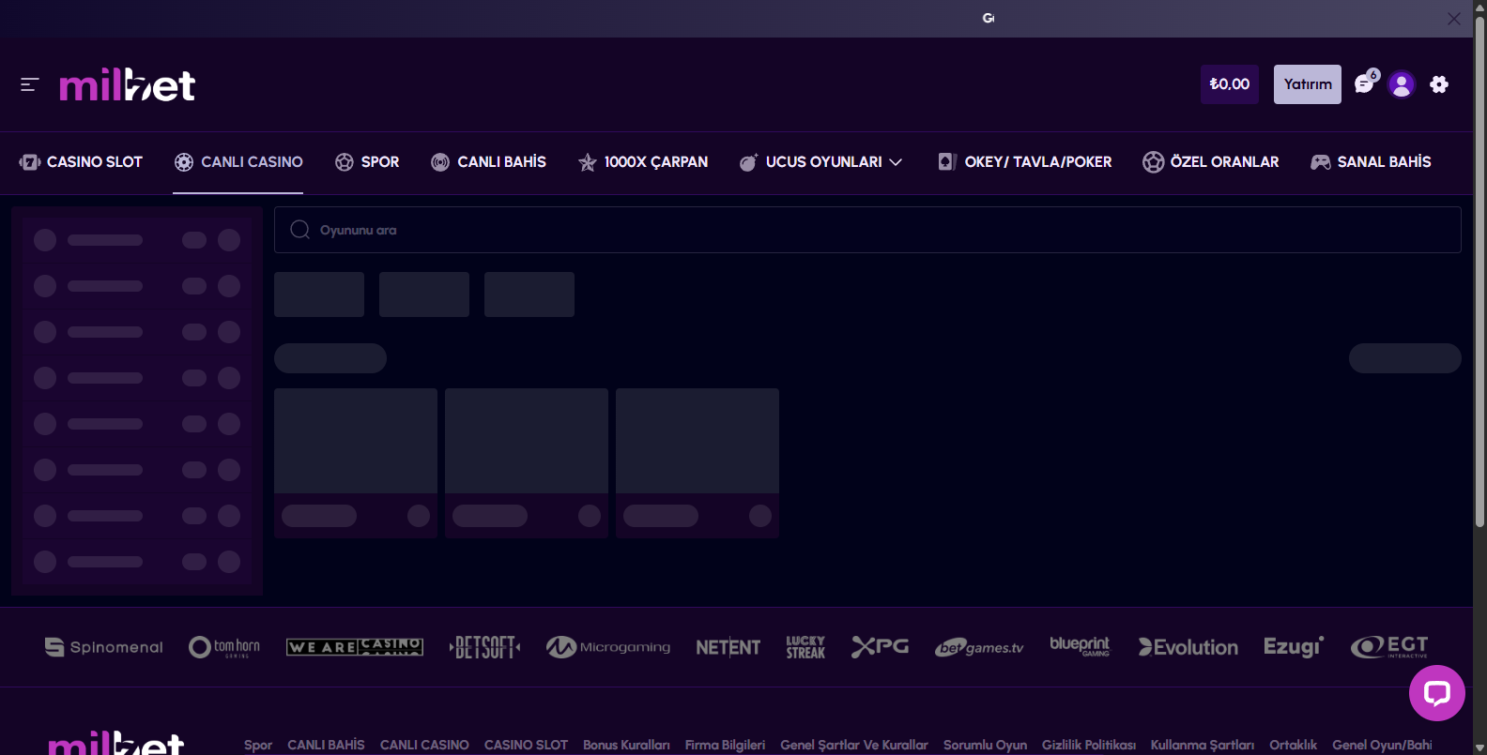Click the Okey/Tavla/Poker card icon
Image resolution: width=1487 pixels, height=755 pixels.
point(947,162)
